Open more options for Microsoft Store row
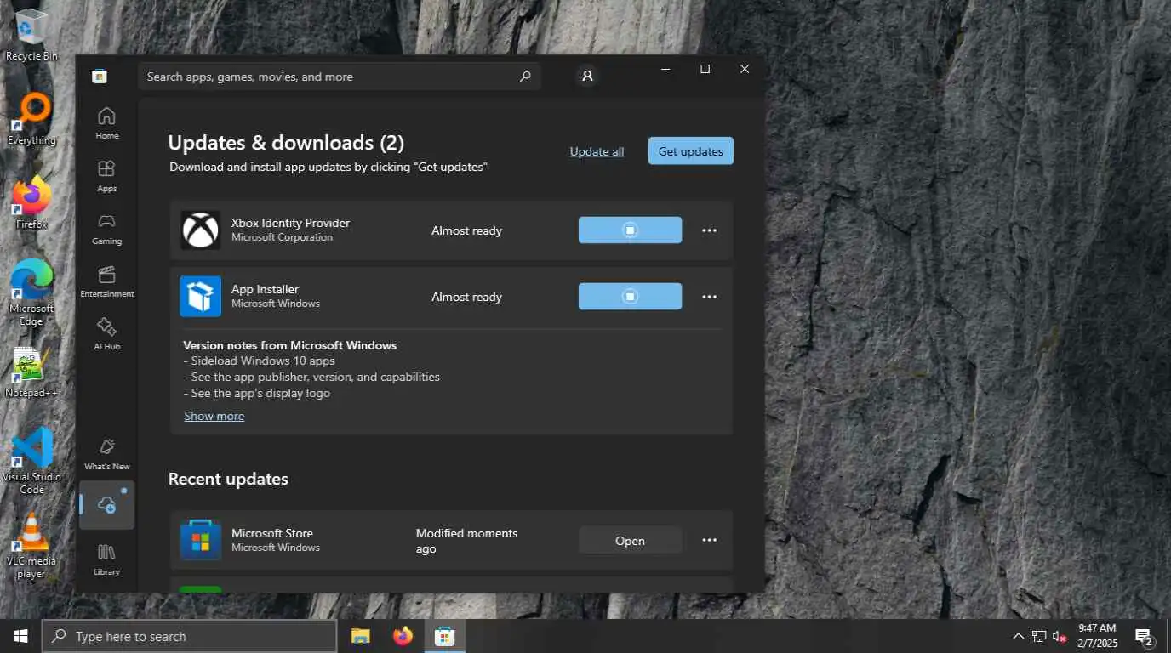Image resolution: width=1171 pixels, height=653 pixels. tap(709, 540)
